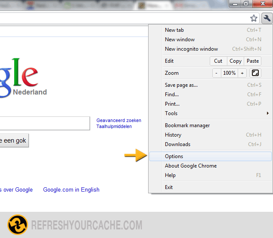Open History from menu

pyautogui.click(x=210, y=135)
